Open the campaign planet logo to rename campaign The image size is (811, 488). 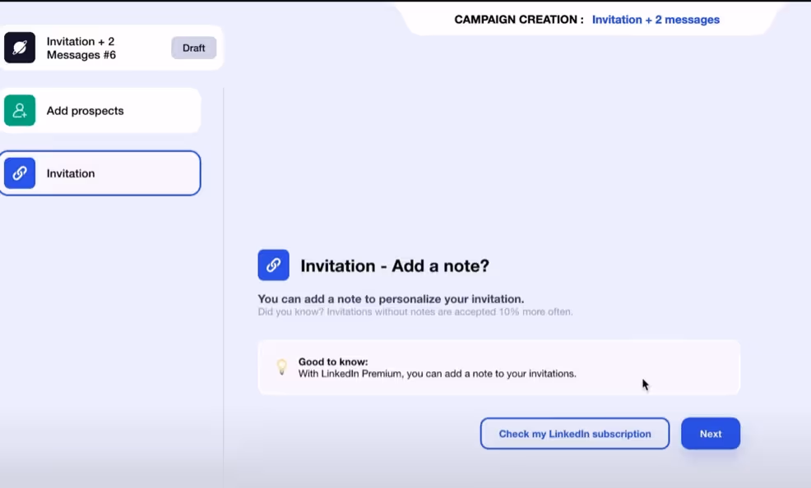pyautogui.click(x=20, y=48)
